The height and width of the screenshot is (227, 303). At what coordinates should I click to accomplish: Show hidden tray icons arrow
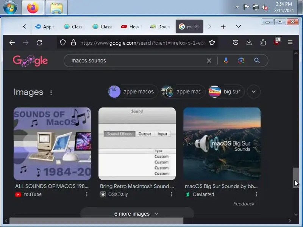pyautogui.click(x=237, y=7)
